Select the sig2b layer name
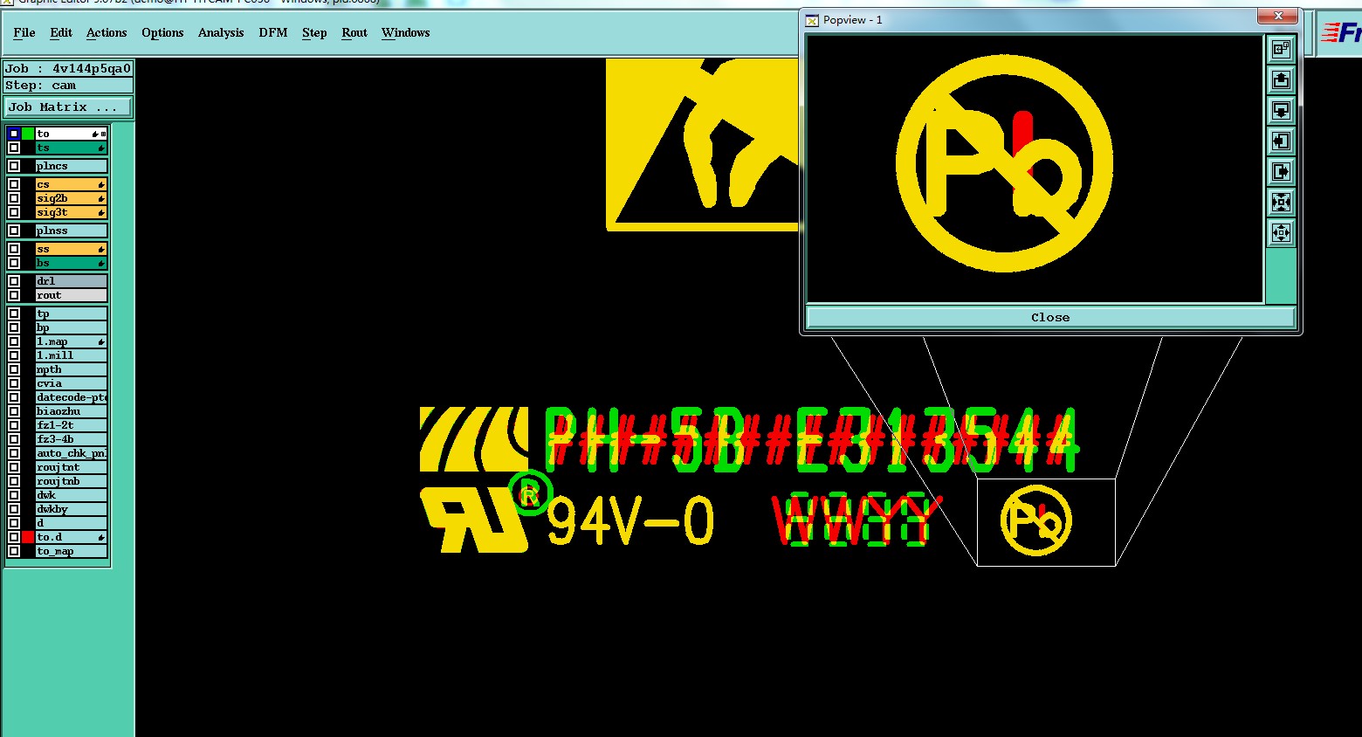Viewport: 1362px width, 737px height. coord(71,198)
